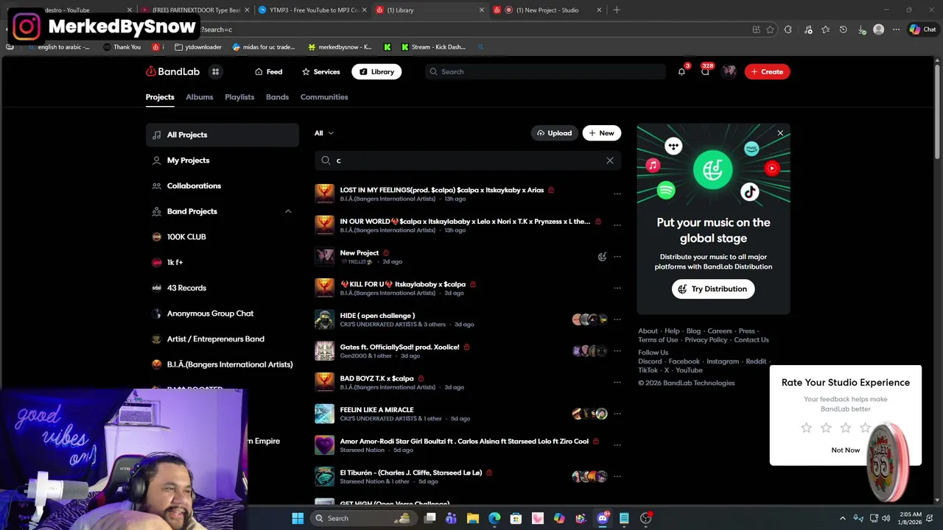The width and height of the screenshot is (943, 530).
Task: Click the TikTok icon in the promo card
Action: [x=750, y=192]
